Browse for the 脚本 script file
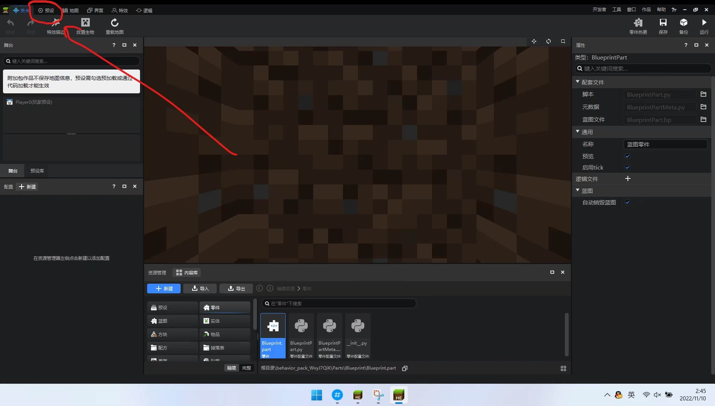Viewport: 715px width, 406px height. pyautogui.click(x=703, y=94)
